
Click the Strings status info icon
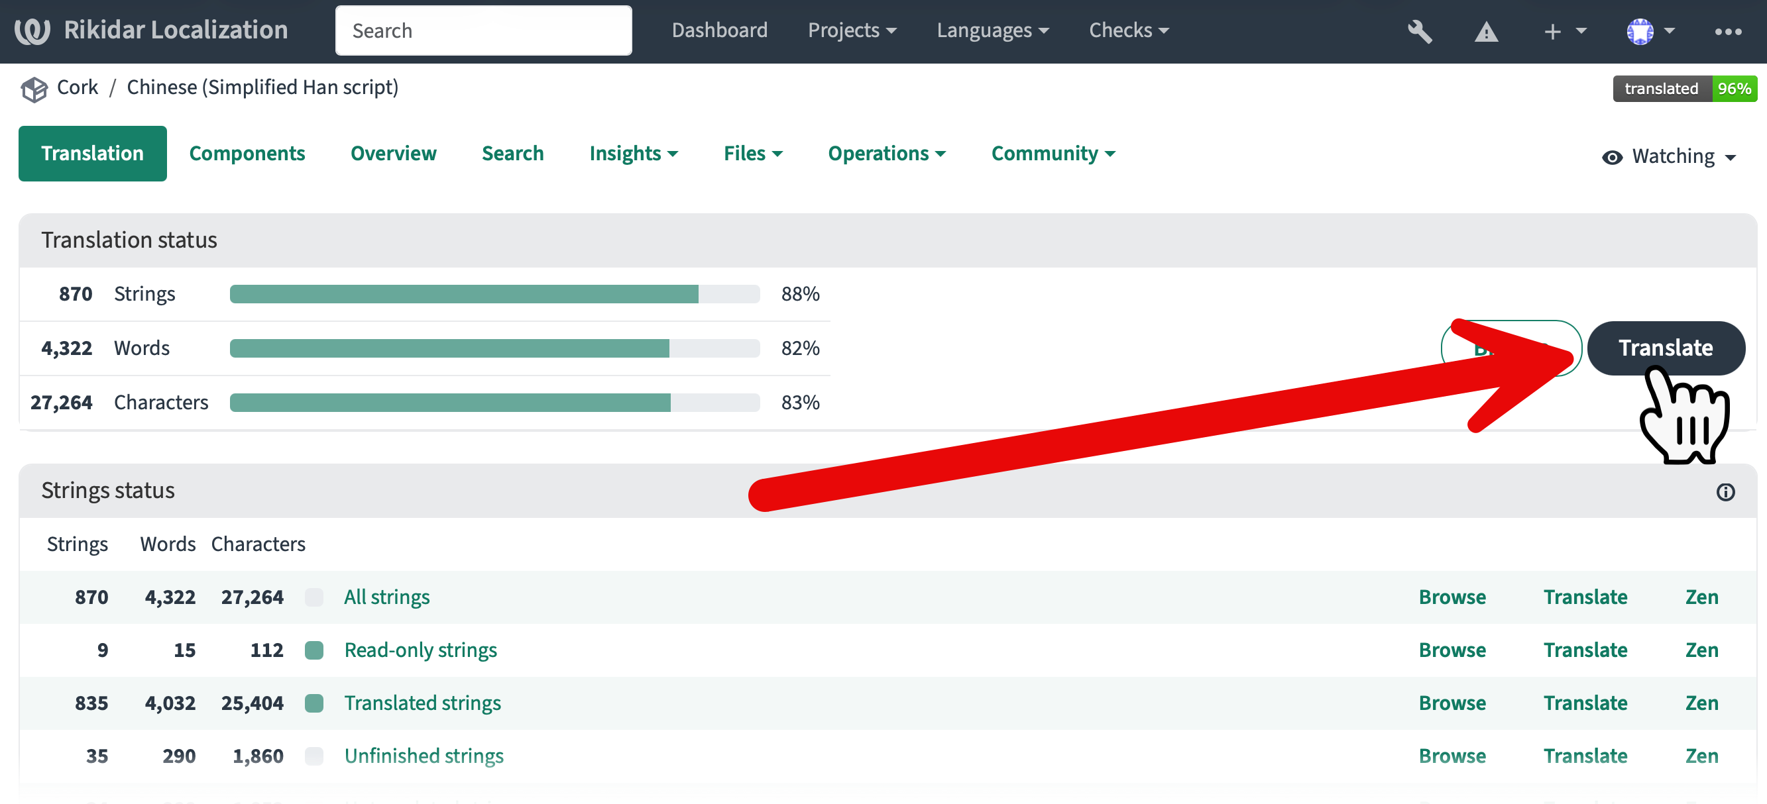click(1725, 491)
